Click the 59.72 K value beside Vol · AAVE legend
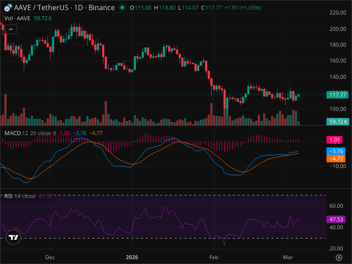 coord(43,18)
